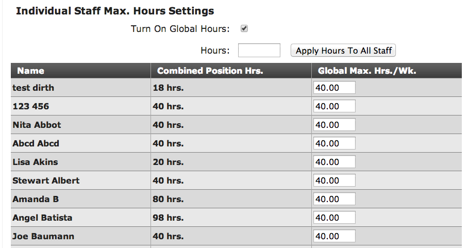Click the Hours input field
Viewport: 468px width, 248px height.
[x=259, y=50]
